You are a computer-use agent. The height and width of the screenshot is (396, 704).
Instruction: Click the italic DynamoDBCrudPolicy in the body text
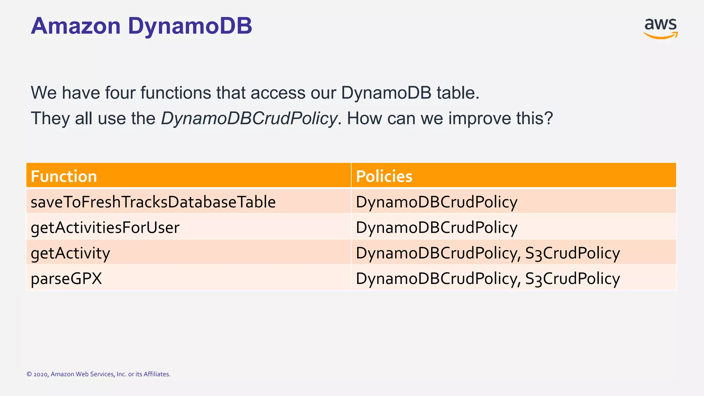pos(249,118)
